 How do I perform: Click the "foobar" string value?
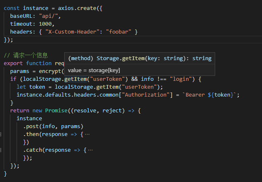point(119,32)
